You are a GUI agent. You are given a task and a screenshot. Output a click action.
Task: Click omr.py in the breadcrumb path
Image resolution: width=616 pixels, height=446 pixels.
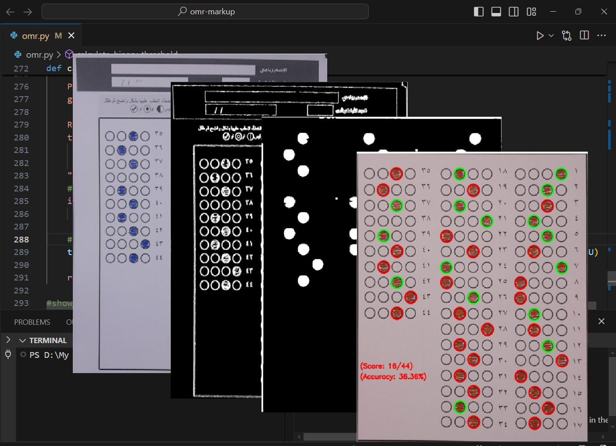point(39,55)
